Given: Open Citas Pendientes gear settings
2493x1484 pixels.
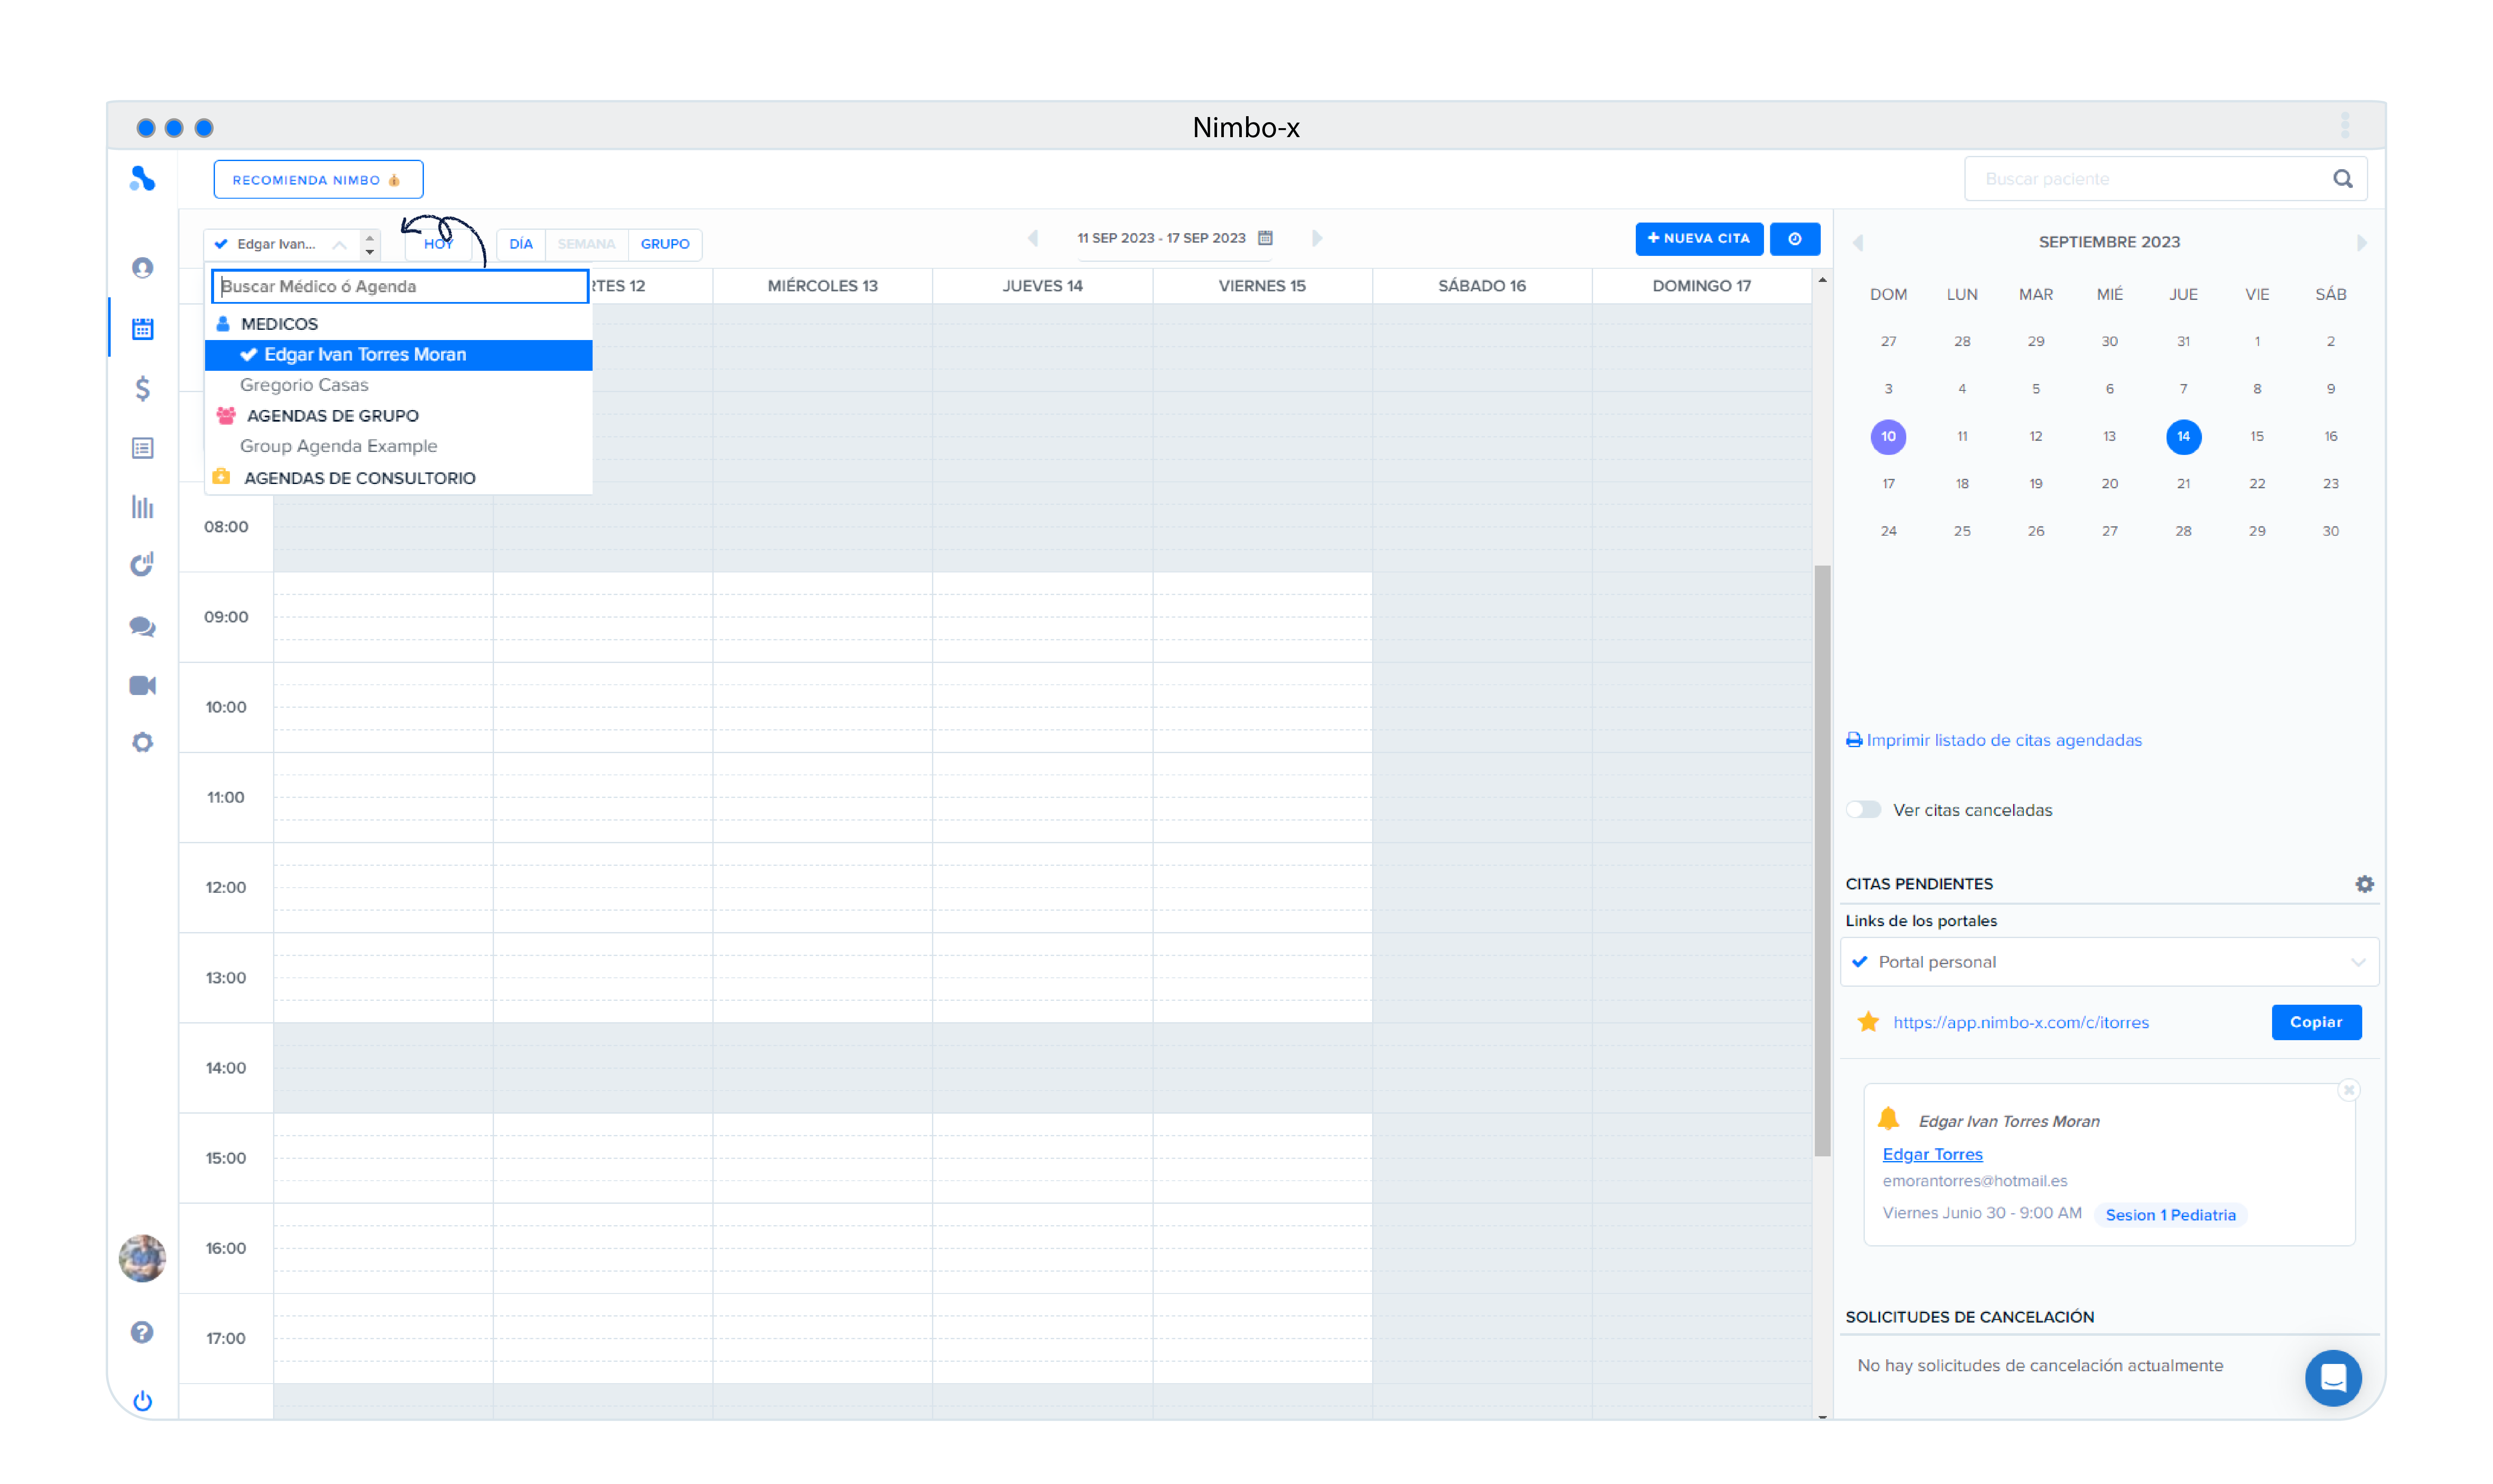Looking at the screenshot, I should click(2364, 883).
